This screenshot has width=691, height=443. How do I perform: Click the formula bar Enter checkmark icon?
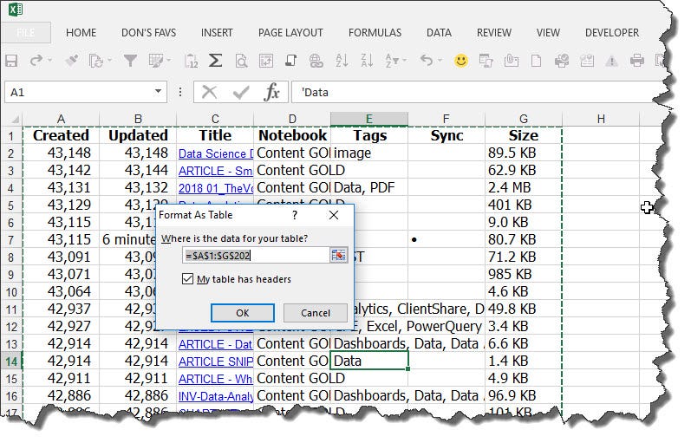click(241, 92)
